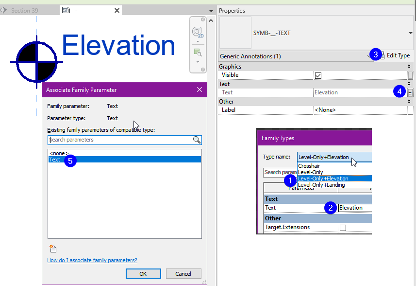
Task: Toggle the Visible checkbox
Action: 318,75
